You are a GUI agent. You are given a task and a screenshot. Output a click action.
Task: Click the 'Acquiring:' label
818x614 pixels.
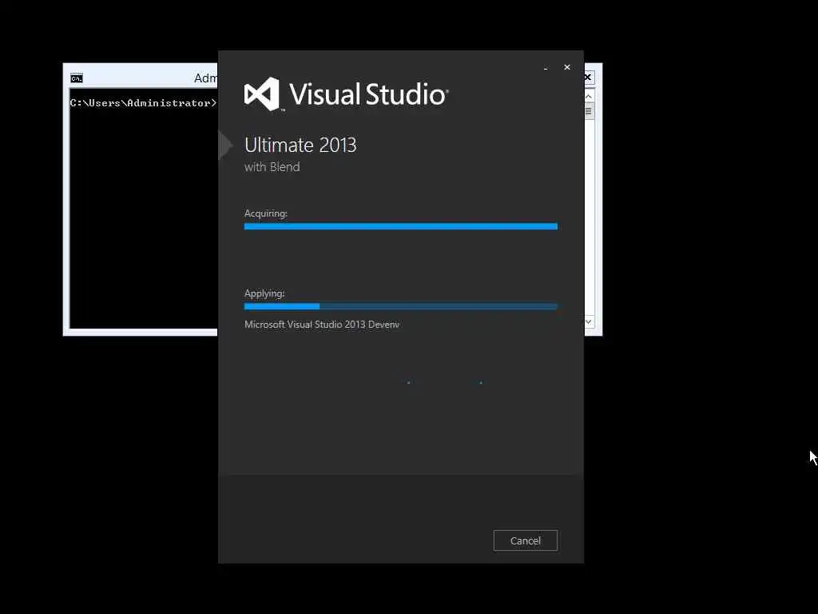(266, 213)
